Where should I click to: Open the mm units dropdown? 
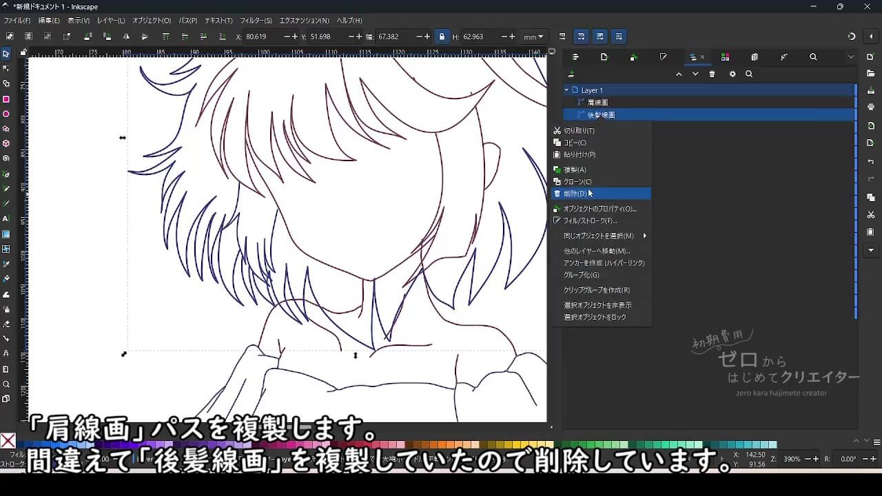(533, 37)
